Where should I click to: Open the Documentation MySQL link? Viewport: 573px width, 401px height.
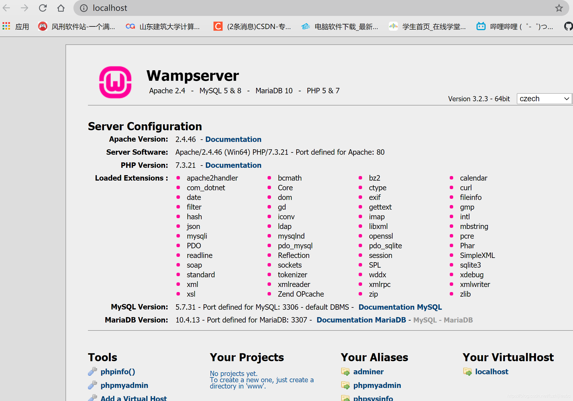click(400, 307)
